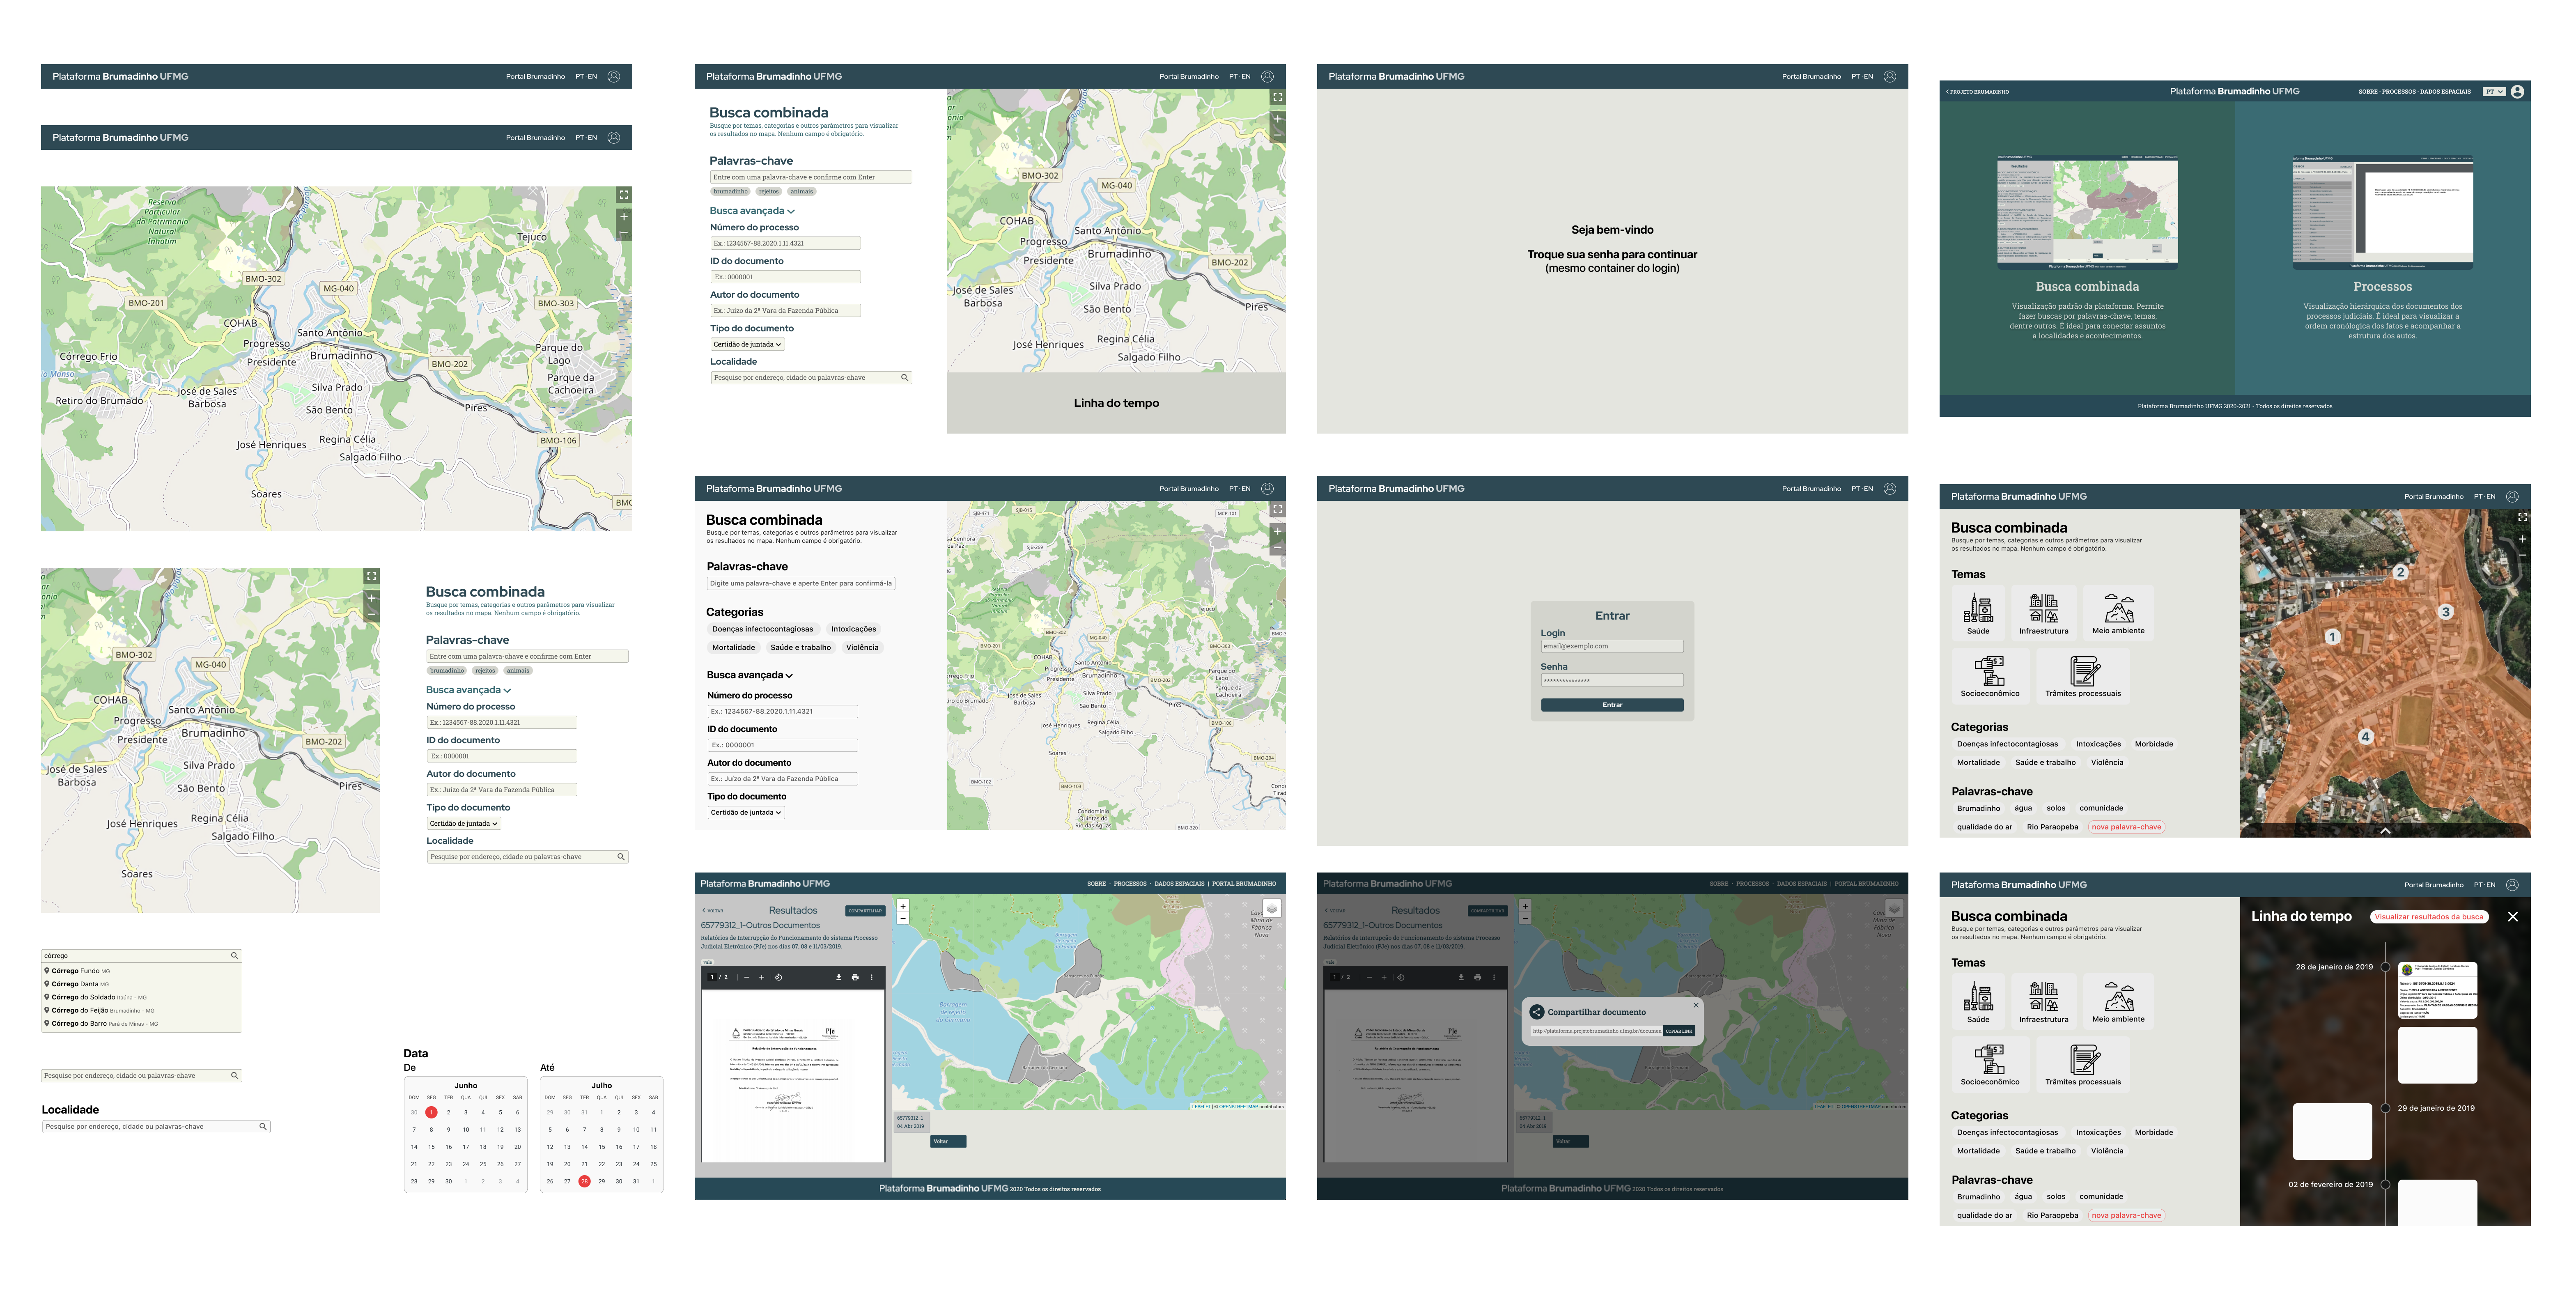2576x1302 pixels.
Task: Open map layers control on undimmed Resultados map
Action: pos(1271,908)
